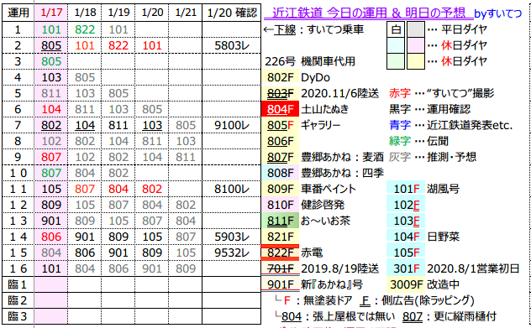The width and height of the screenshot is (531, 328).
Task: Click the 黒字 運用確認 legend label
Action: pyautogui.click(x=429, y=109)
